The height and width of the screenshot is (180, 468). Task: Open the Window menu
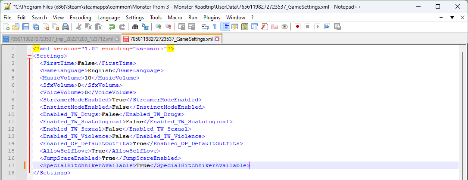pyautogui.click(x=235, y=18)
